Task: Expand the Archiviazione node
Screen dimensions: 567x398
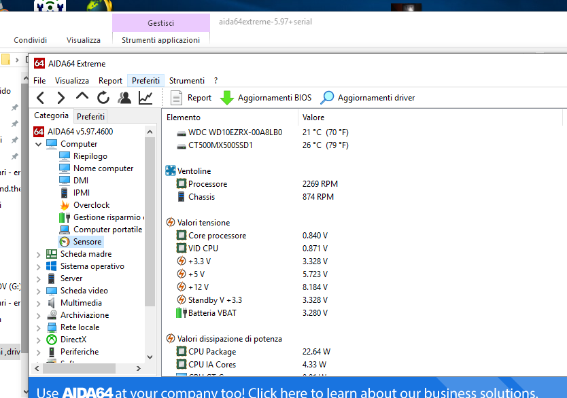Action: click(x=38, y=316)
